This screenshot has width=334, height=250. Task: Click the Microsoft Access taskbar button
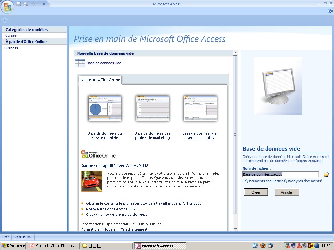(x=160, y=246)
